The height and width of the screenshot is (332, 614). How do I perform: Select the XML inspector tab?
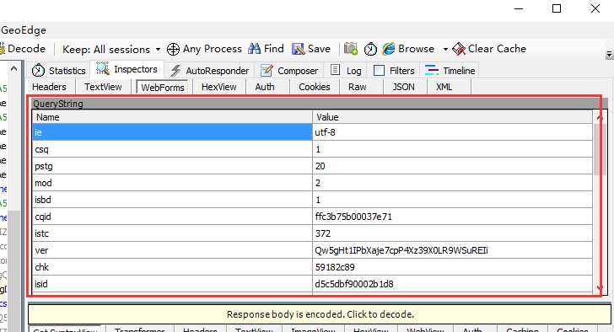pyautogui.click(x=444, y=87)
